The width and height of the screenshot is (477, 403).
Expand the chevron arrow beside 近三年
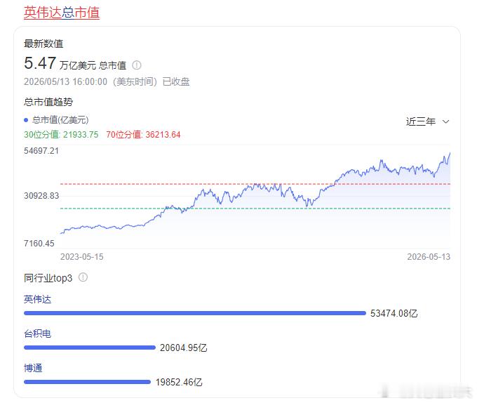(445, 121)
